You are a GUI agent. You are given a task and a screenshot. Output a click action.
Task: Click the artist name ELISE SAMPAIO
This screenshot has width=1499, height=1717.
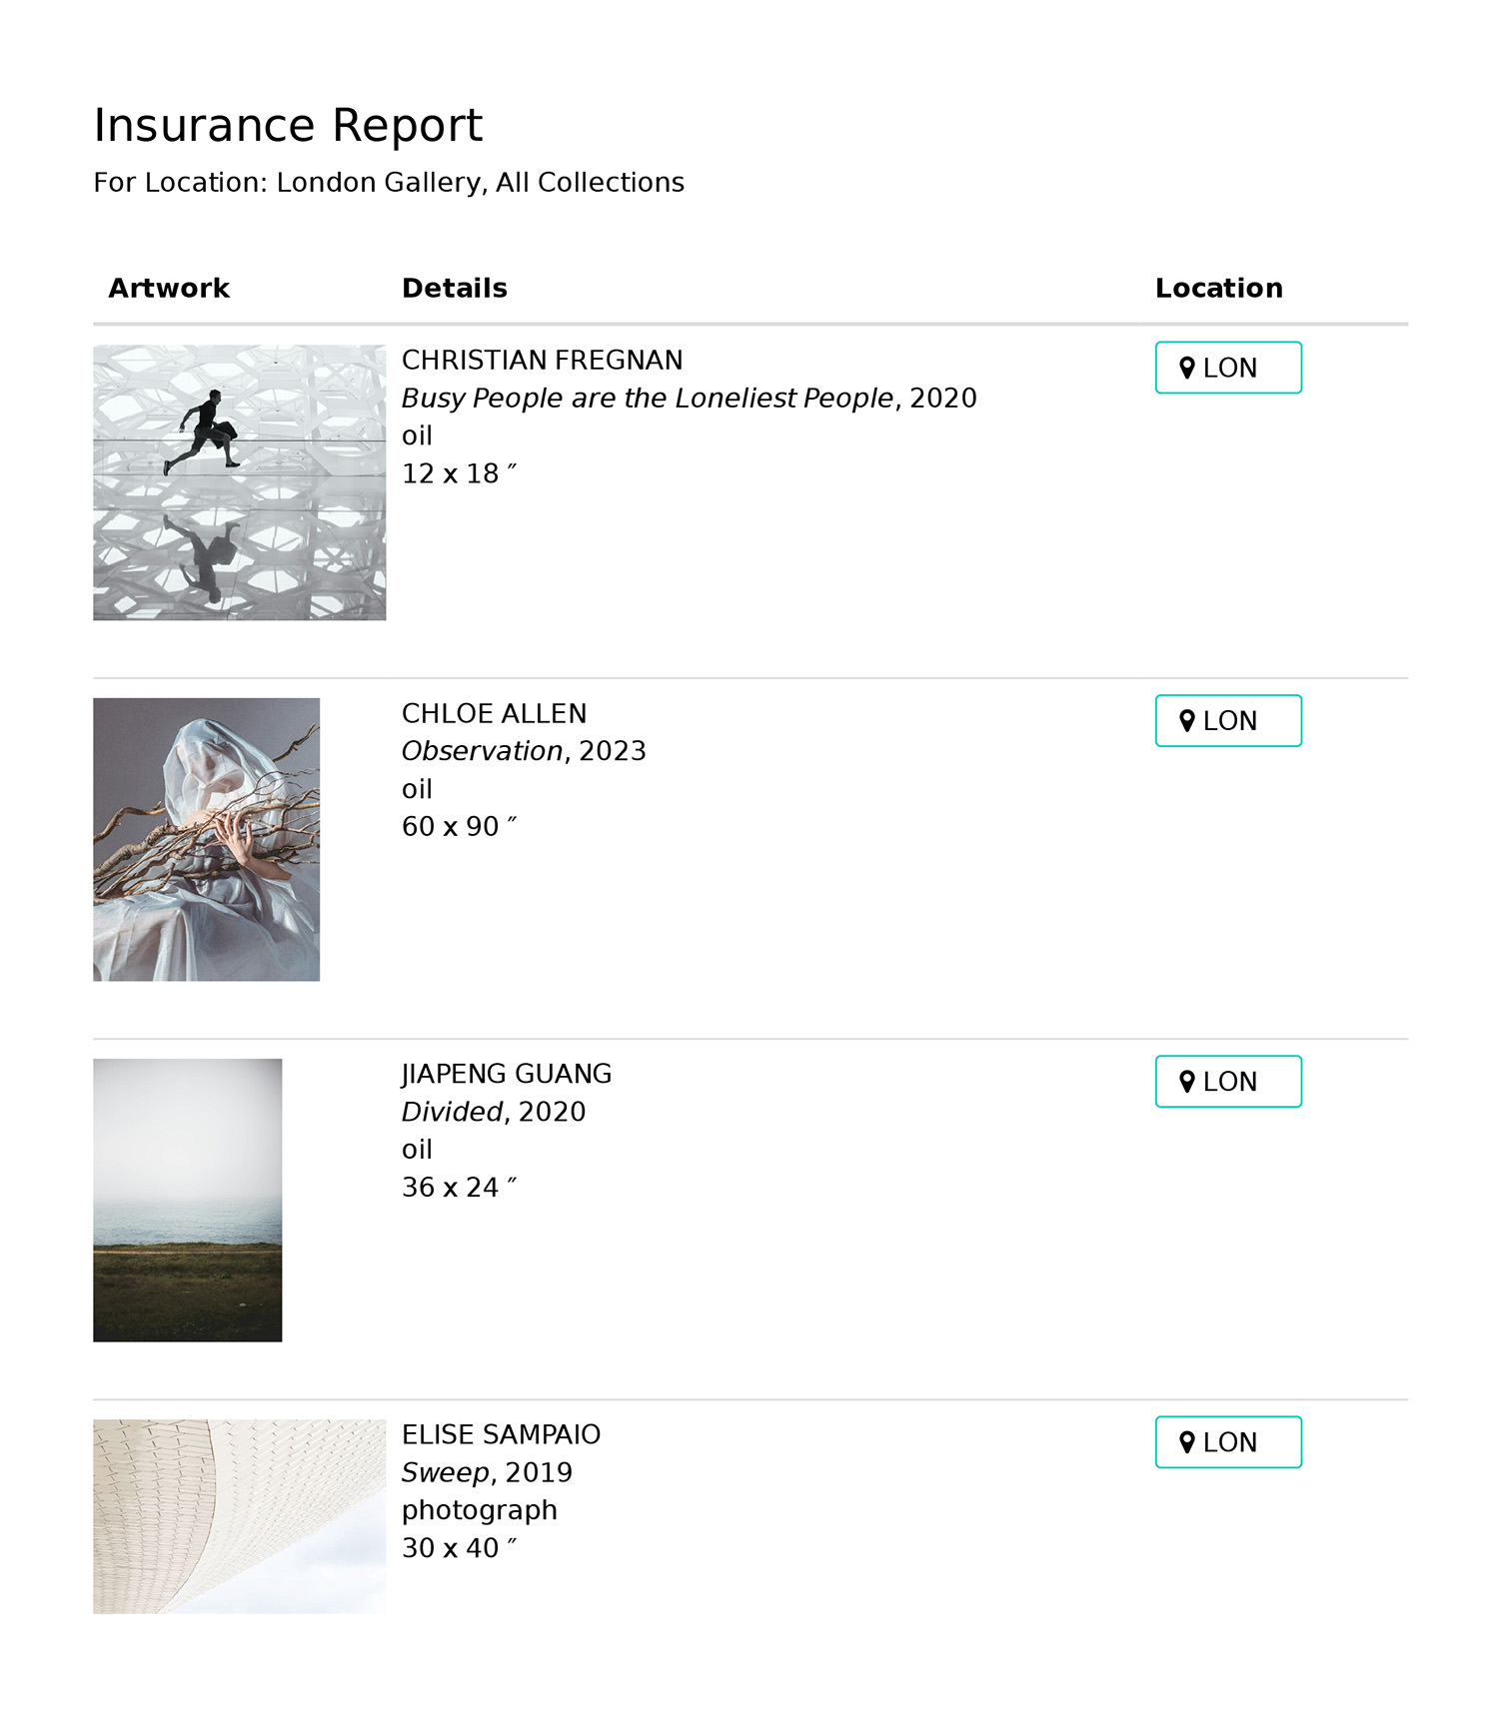(501, 1434)
